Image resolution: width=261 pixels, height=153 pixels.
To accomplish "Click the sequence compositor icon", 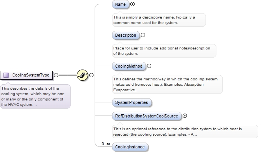I will coord(82,75).
